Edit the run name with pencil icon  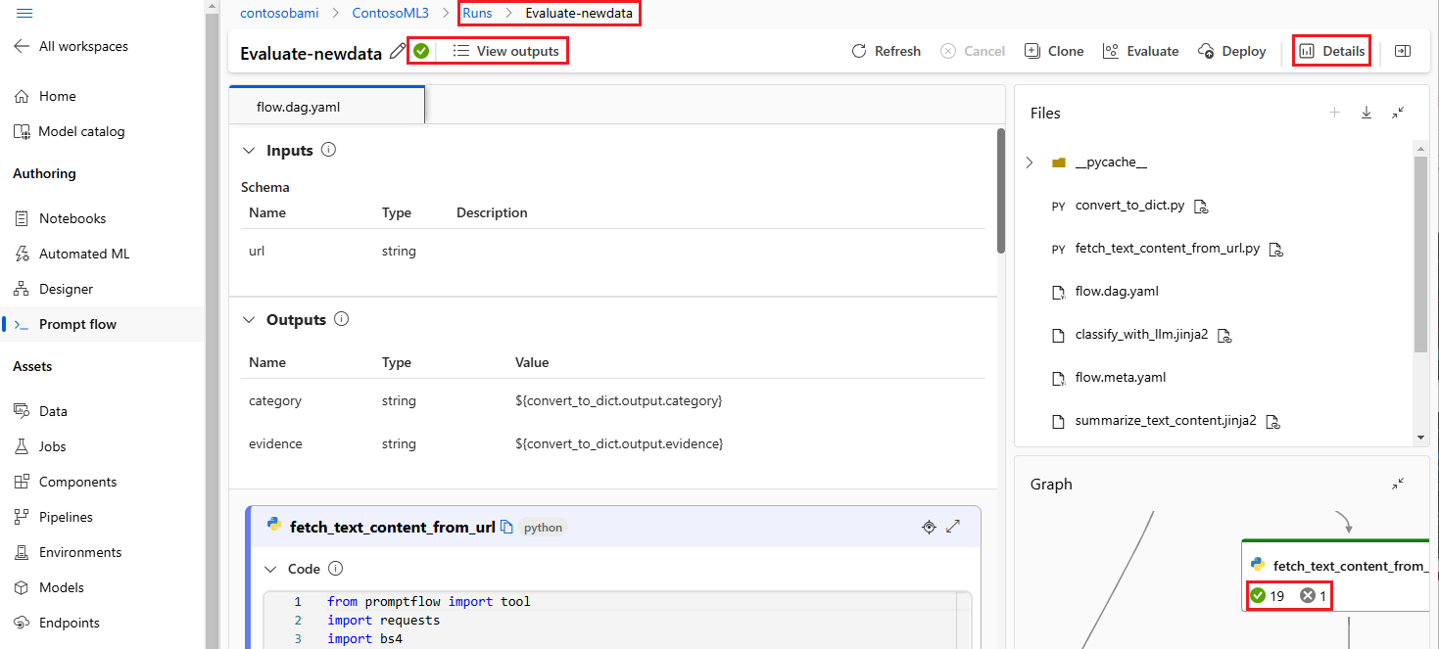point(397,51)
